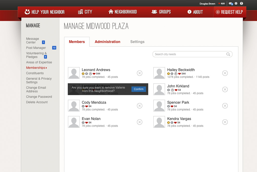257x172 pixels.
Task: Click the Search city needs field
Action: click(189, 54)
